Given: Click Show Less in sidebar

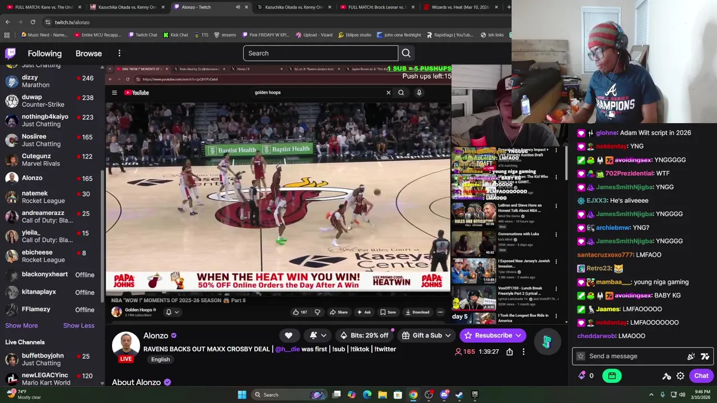Looking at the screenshot, I should [78, 325].
